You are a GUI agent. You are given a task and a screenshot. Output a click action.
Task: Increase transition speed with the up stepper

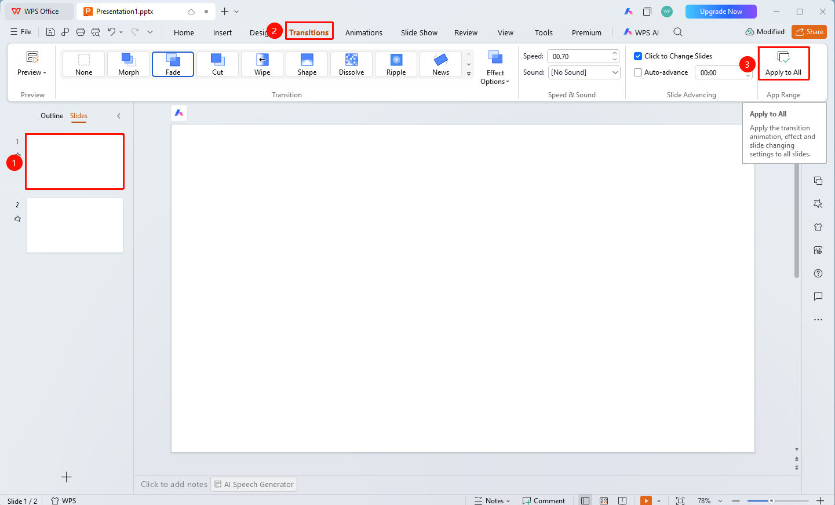point(615,53)
